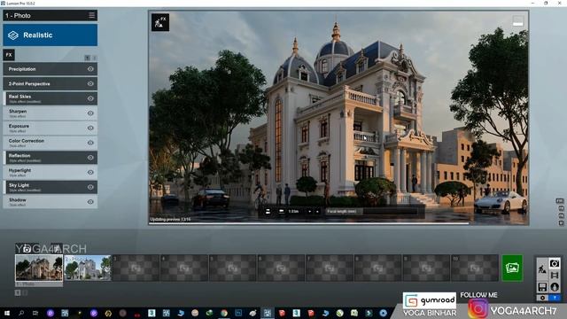The height and width of the screenshot is (319, 567).
Task: Select empty photo slot 9
Action: pos(426,268)
